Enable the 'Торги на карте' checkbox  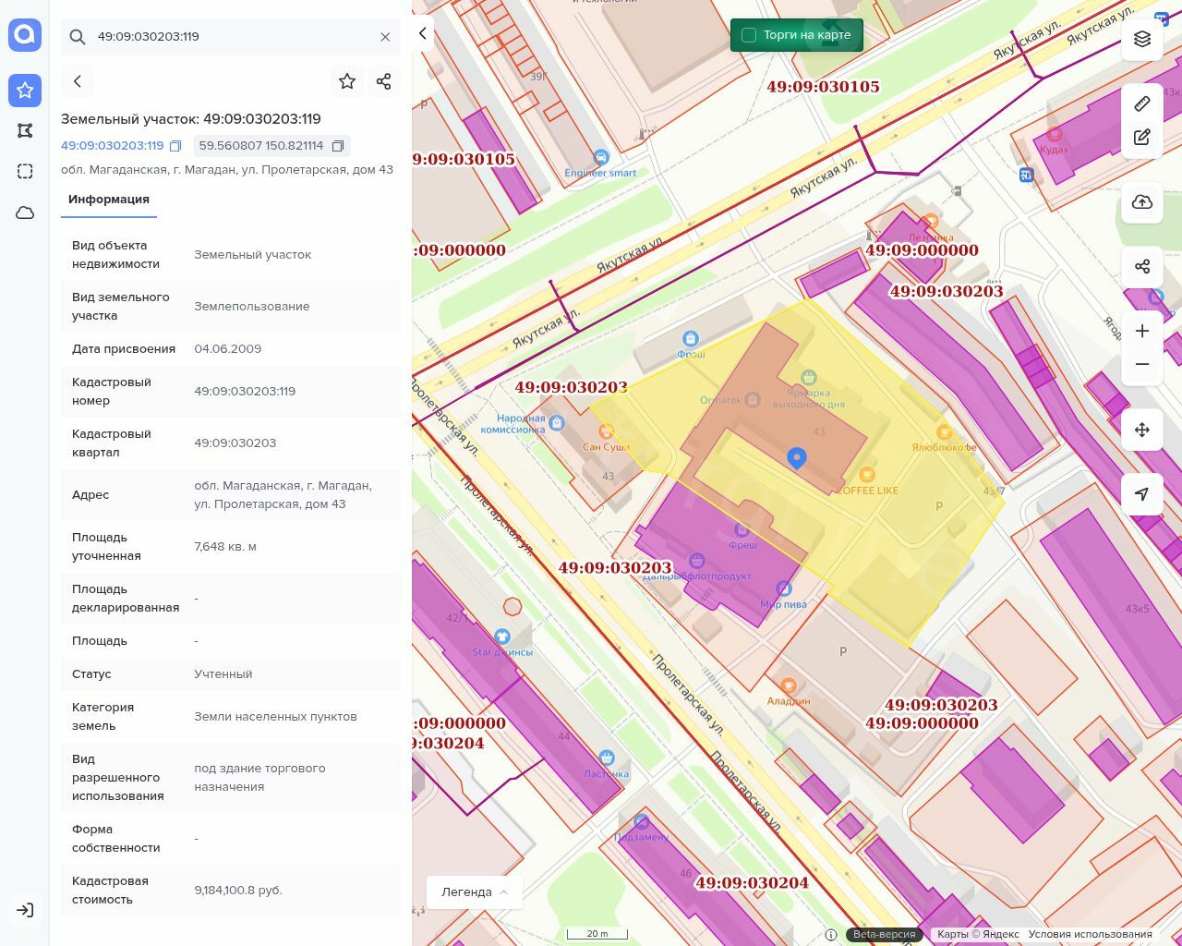click(749, 35)
